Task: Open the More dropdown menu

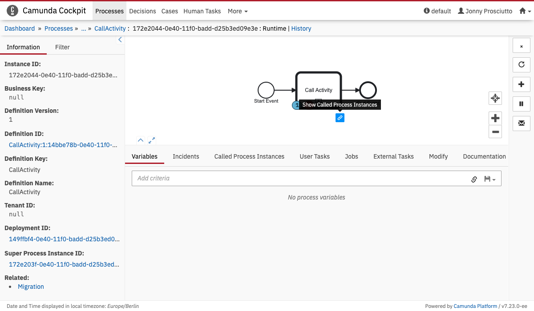Action: click(x=238, y=11)
